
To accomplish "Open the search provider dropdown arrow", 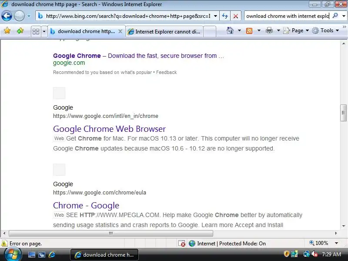I will [x=344, y=16].
